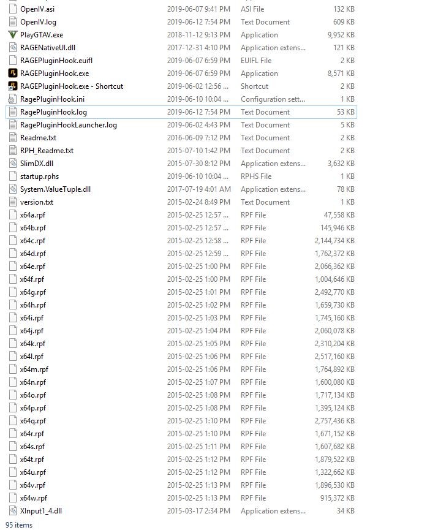Image resolution: width=438 pixels, height=530 pixels.
Task: Select the x64s.rpf file name
Action: coord(32,447)
